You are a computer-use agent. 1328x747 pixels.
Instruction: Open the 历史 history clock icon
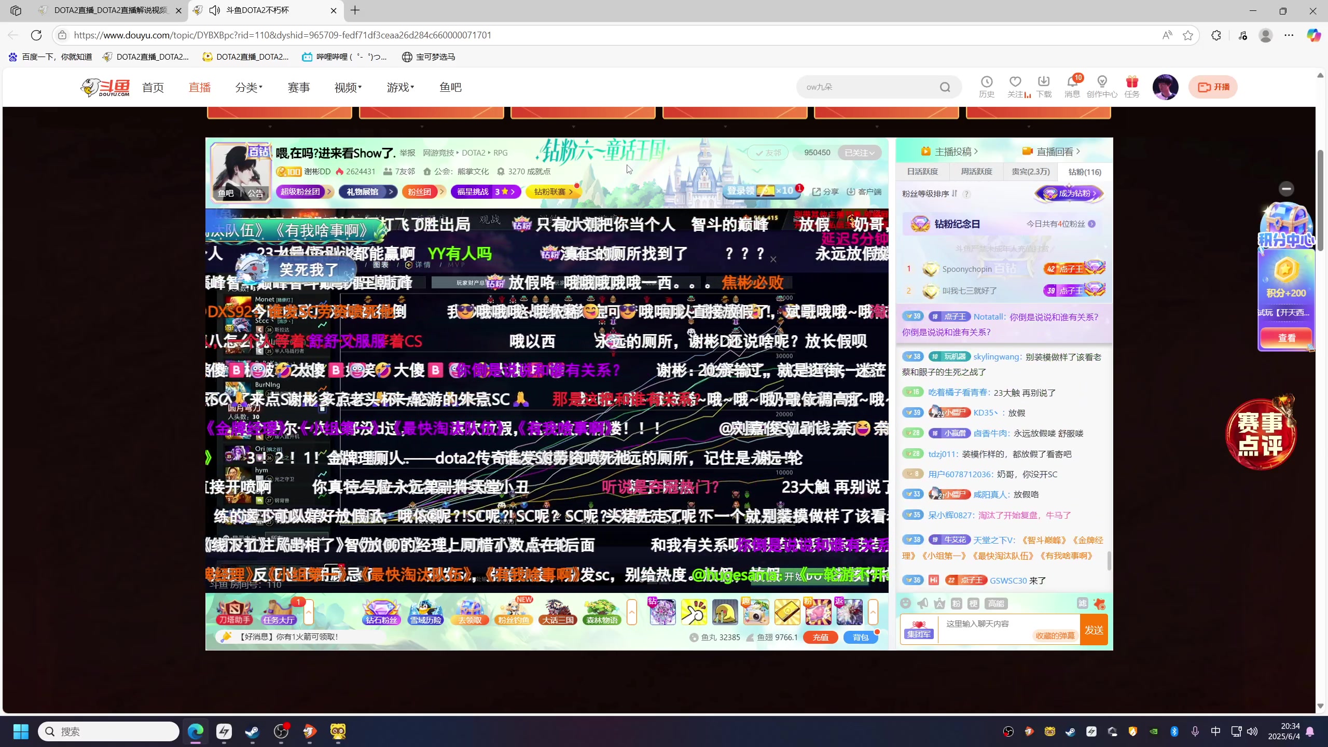click(986, 82)
